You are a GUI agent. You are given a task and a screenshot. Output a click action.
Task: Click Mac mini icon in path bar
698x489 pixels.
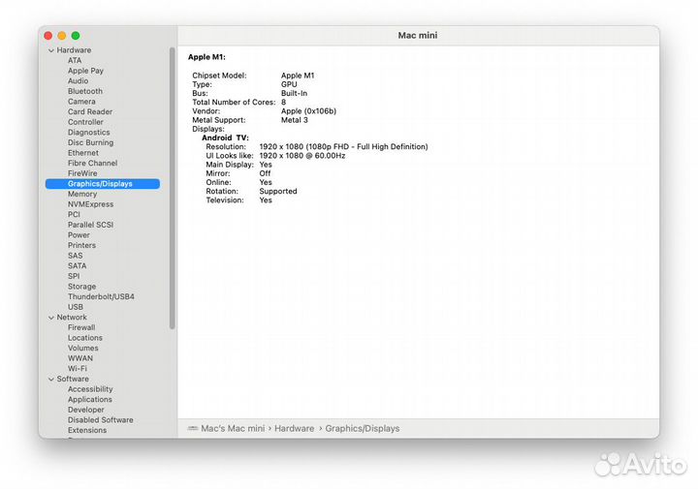pos(193,429)
